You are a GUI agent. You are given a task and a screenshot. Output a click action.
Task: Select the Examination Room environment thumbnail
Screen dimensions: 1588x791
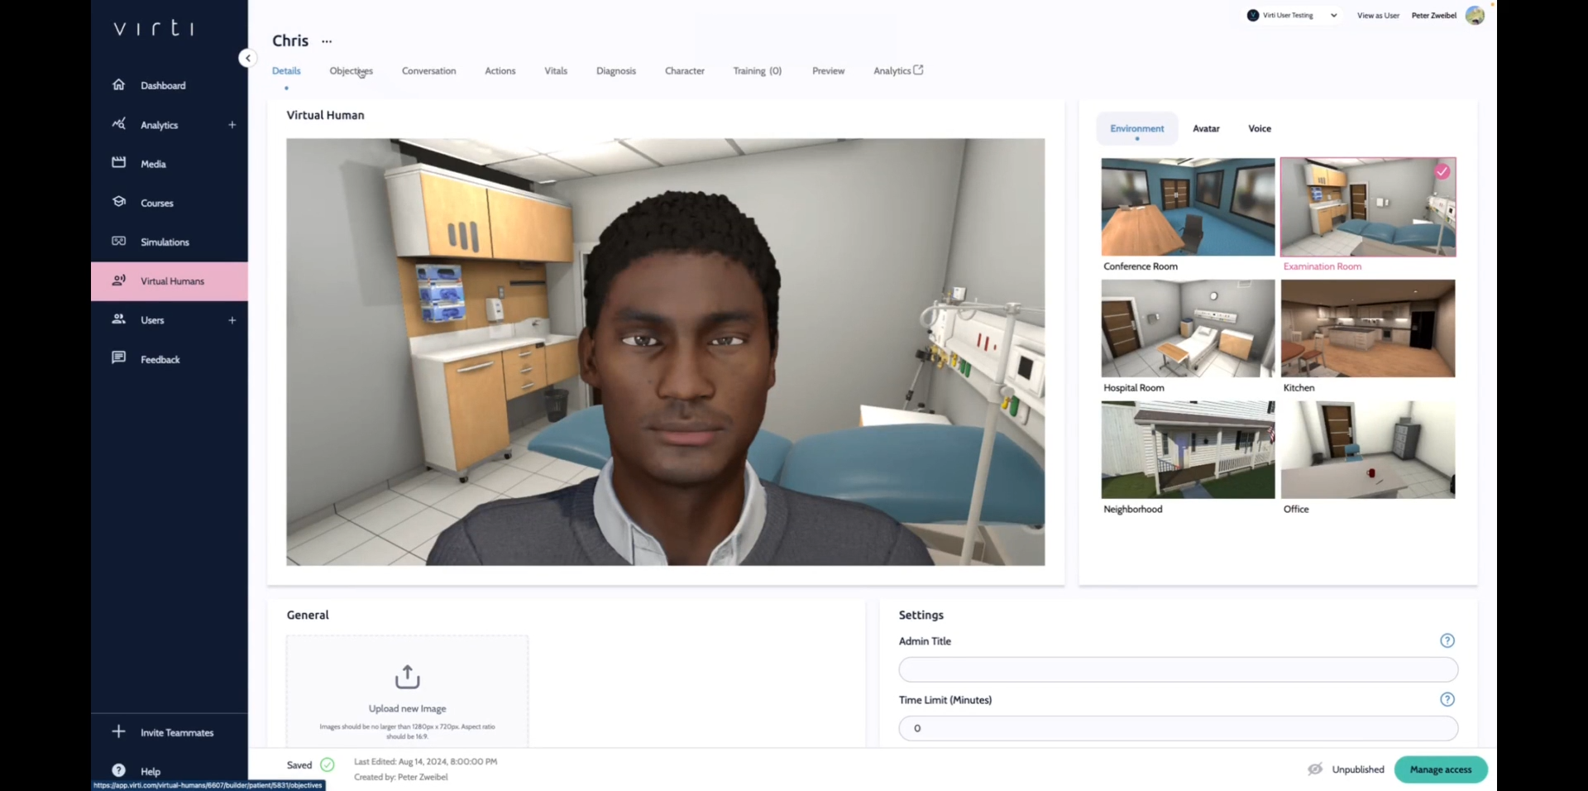(1368, 207)
